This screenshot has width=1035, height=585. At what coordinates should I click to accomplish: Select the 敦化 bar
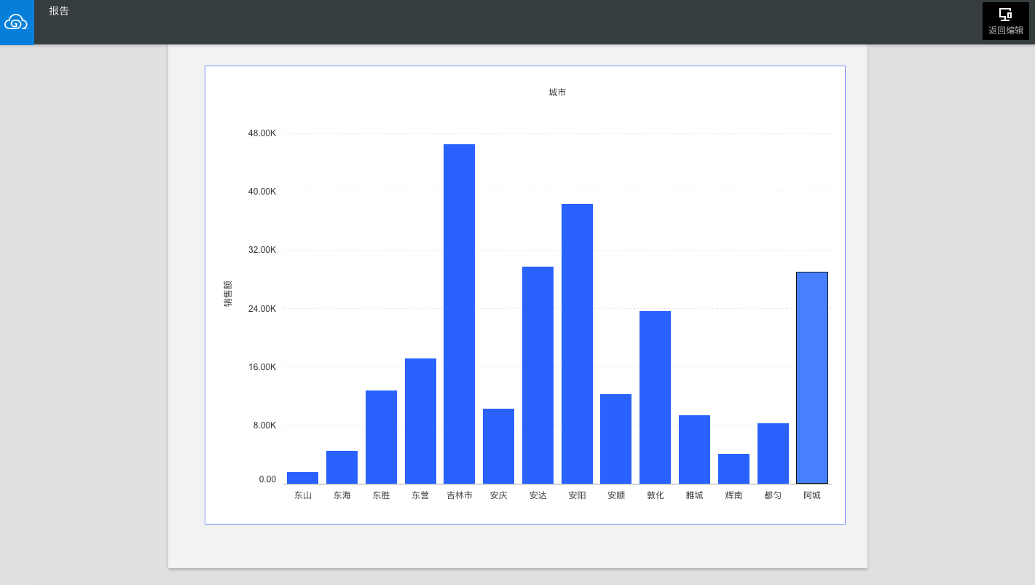(x=655, y=397)
